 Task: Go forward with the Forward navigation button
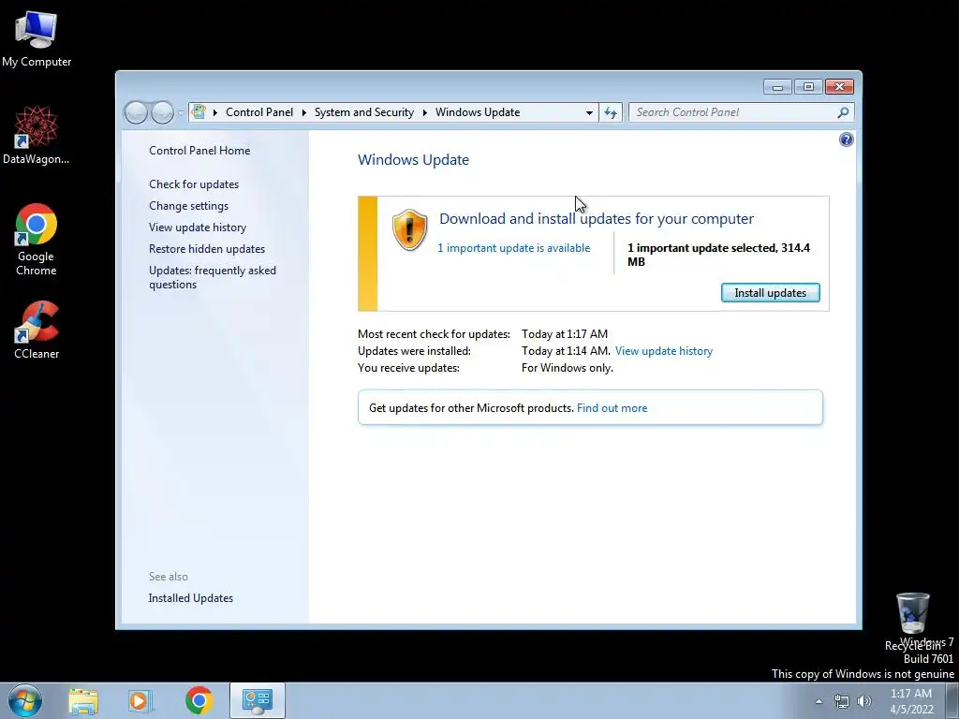pyautogui.click(x=162, y=112)
